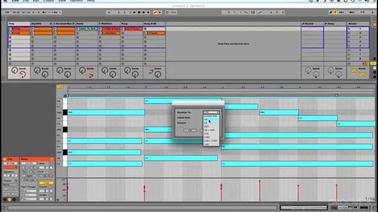The width and height of the screenshot is (378, 212).
Task: Choose 1/32 in quantize list
Action: click(211, 144)
